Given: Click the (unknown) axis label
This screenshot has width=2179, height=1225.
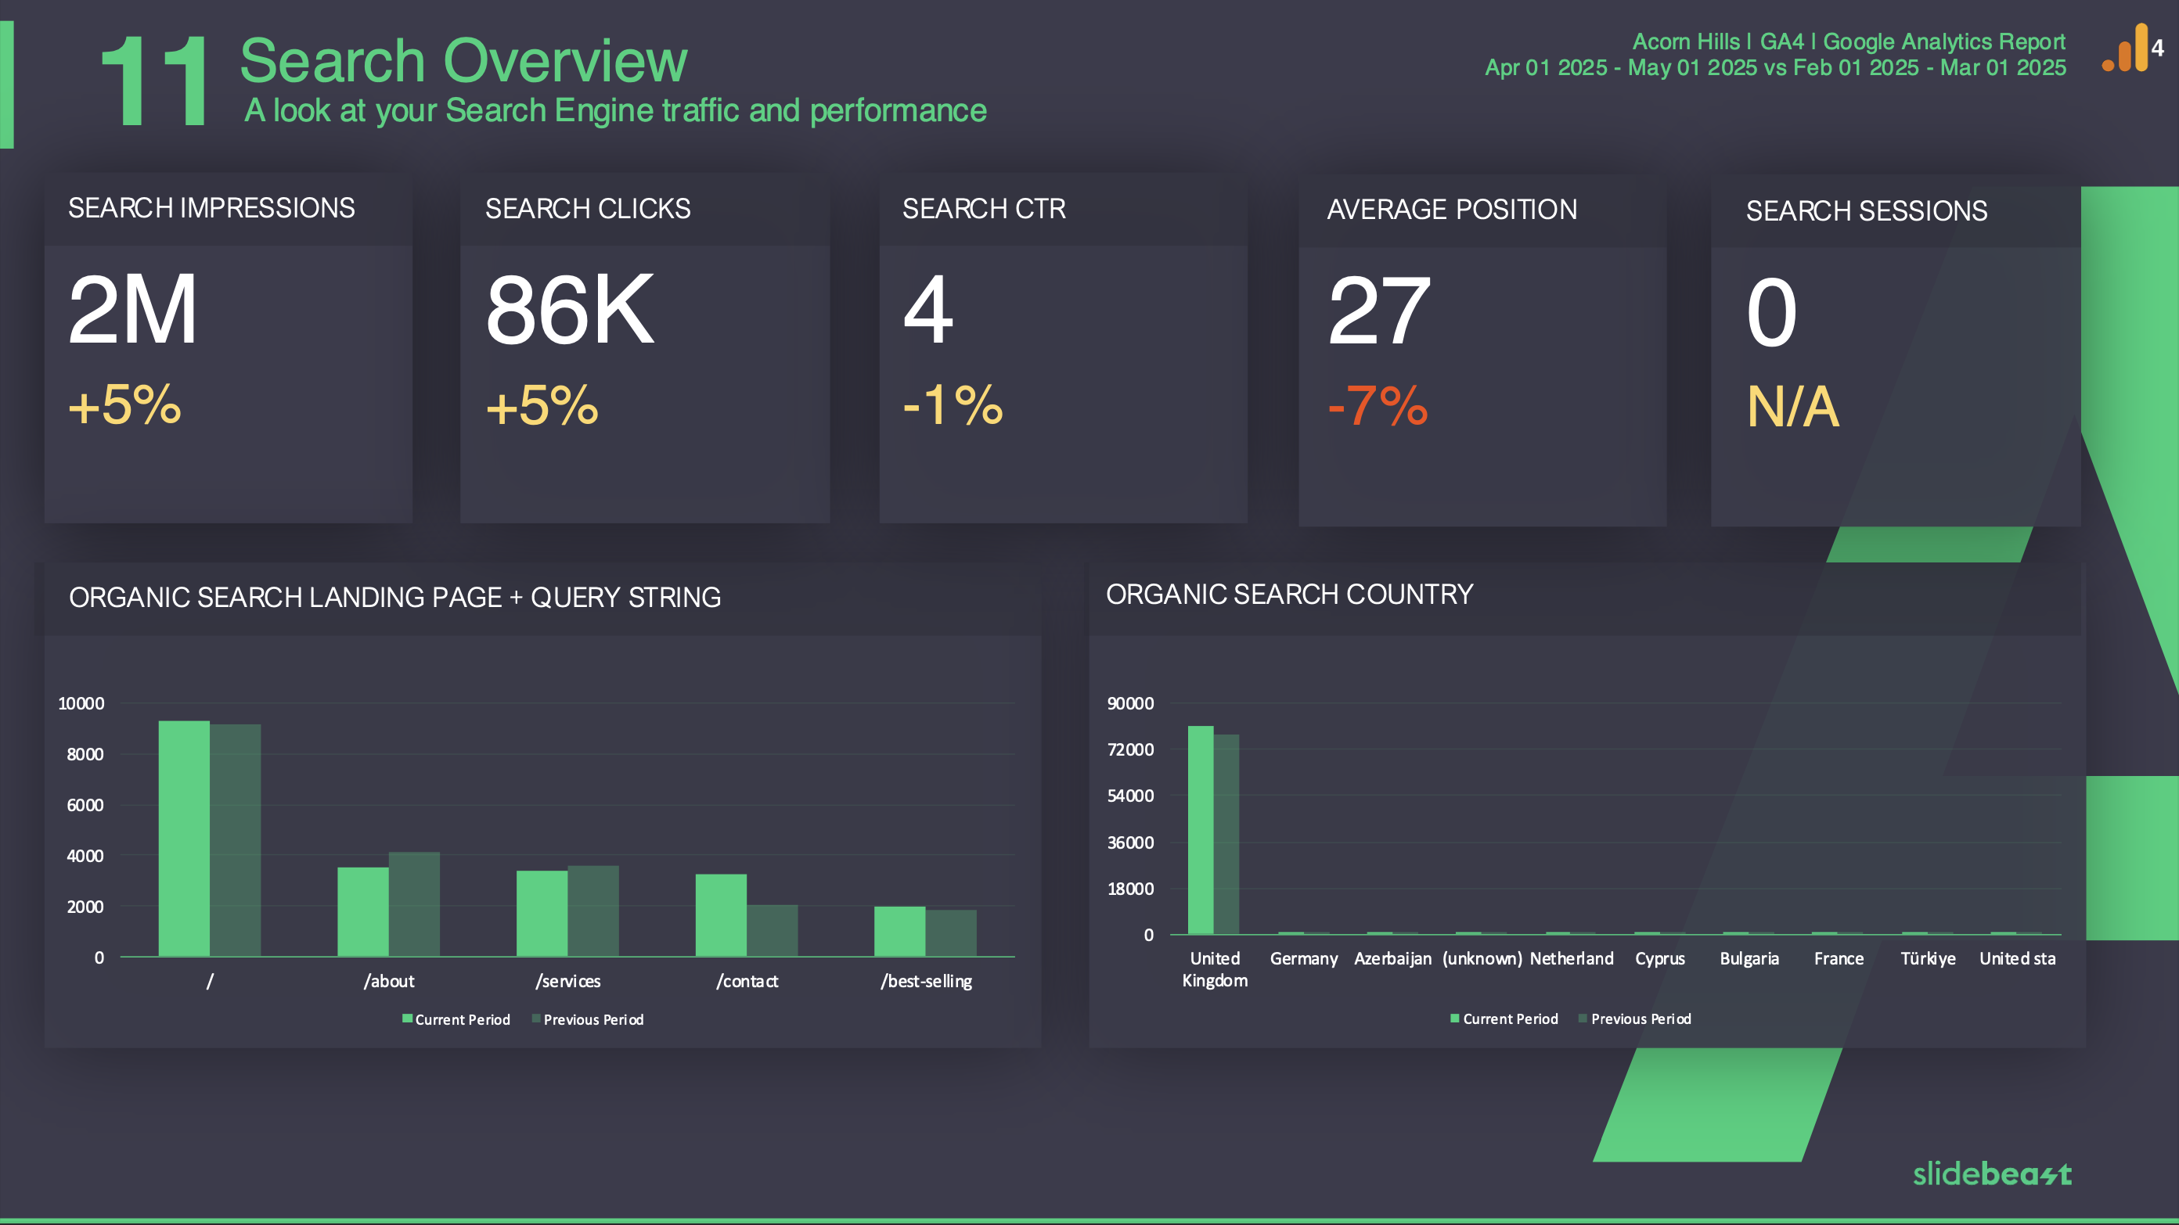Looking at the screenshot, I should [x=1482, y=959].
